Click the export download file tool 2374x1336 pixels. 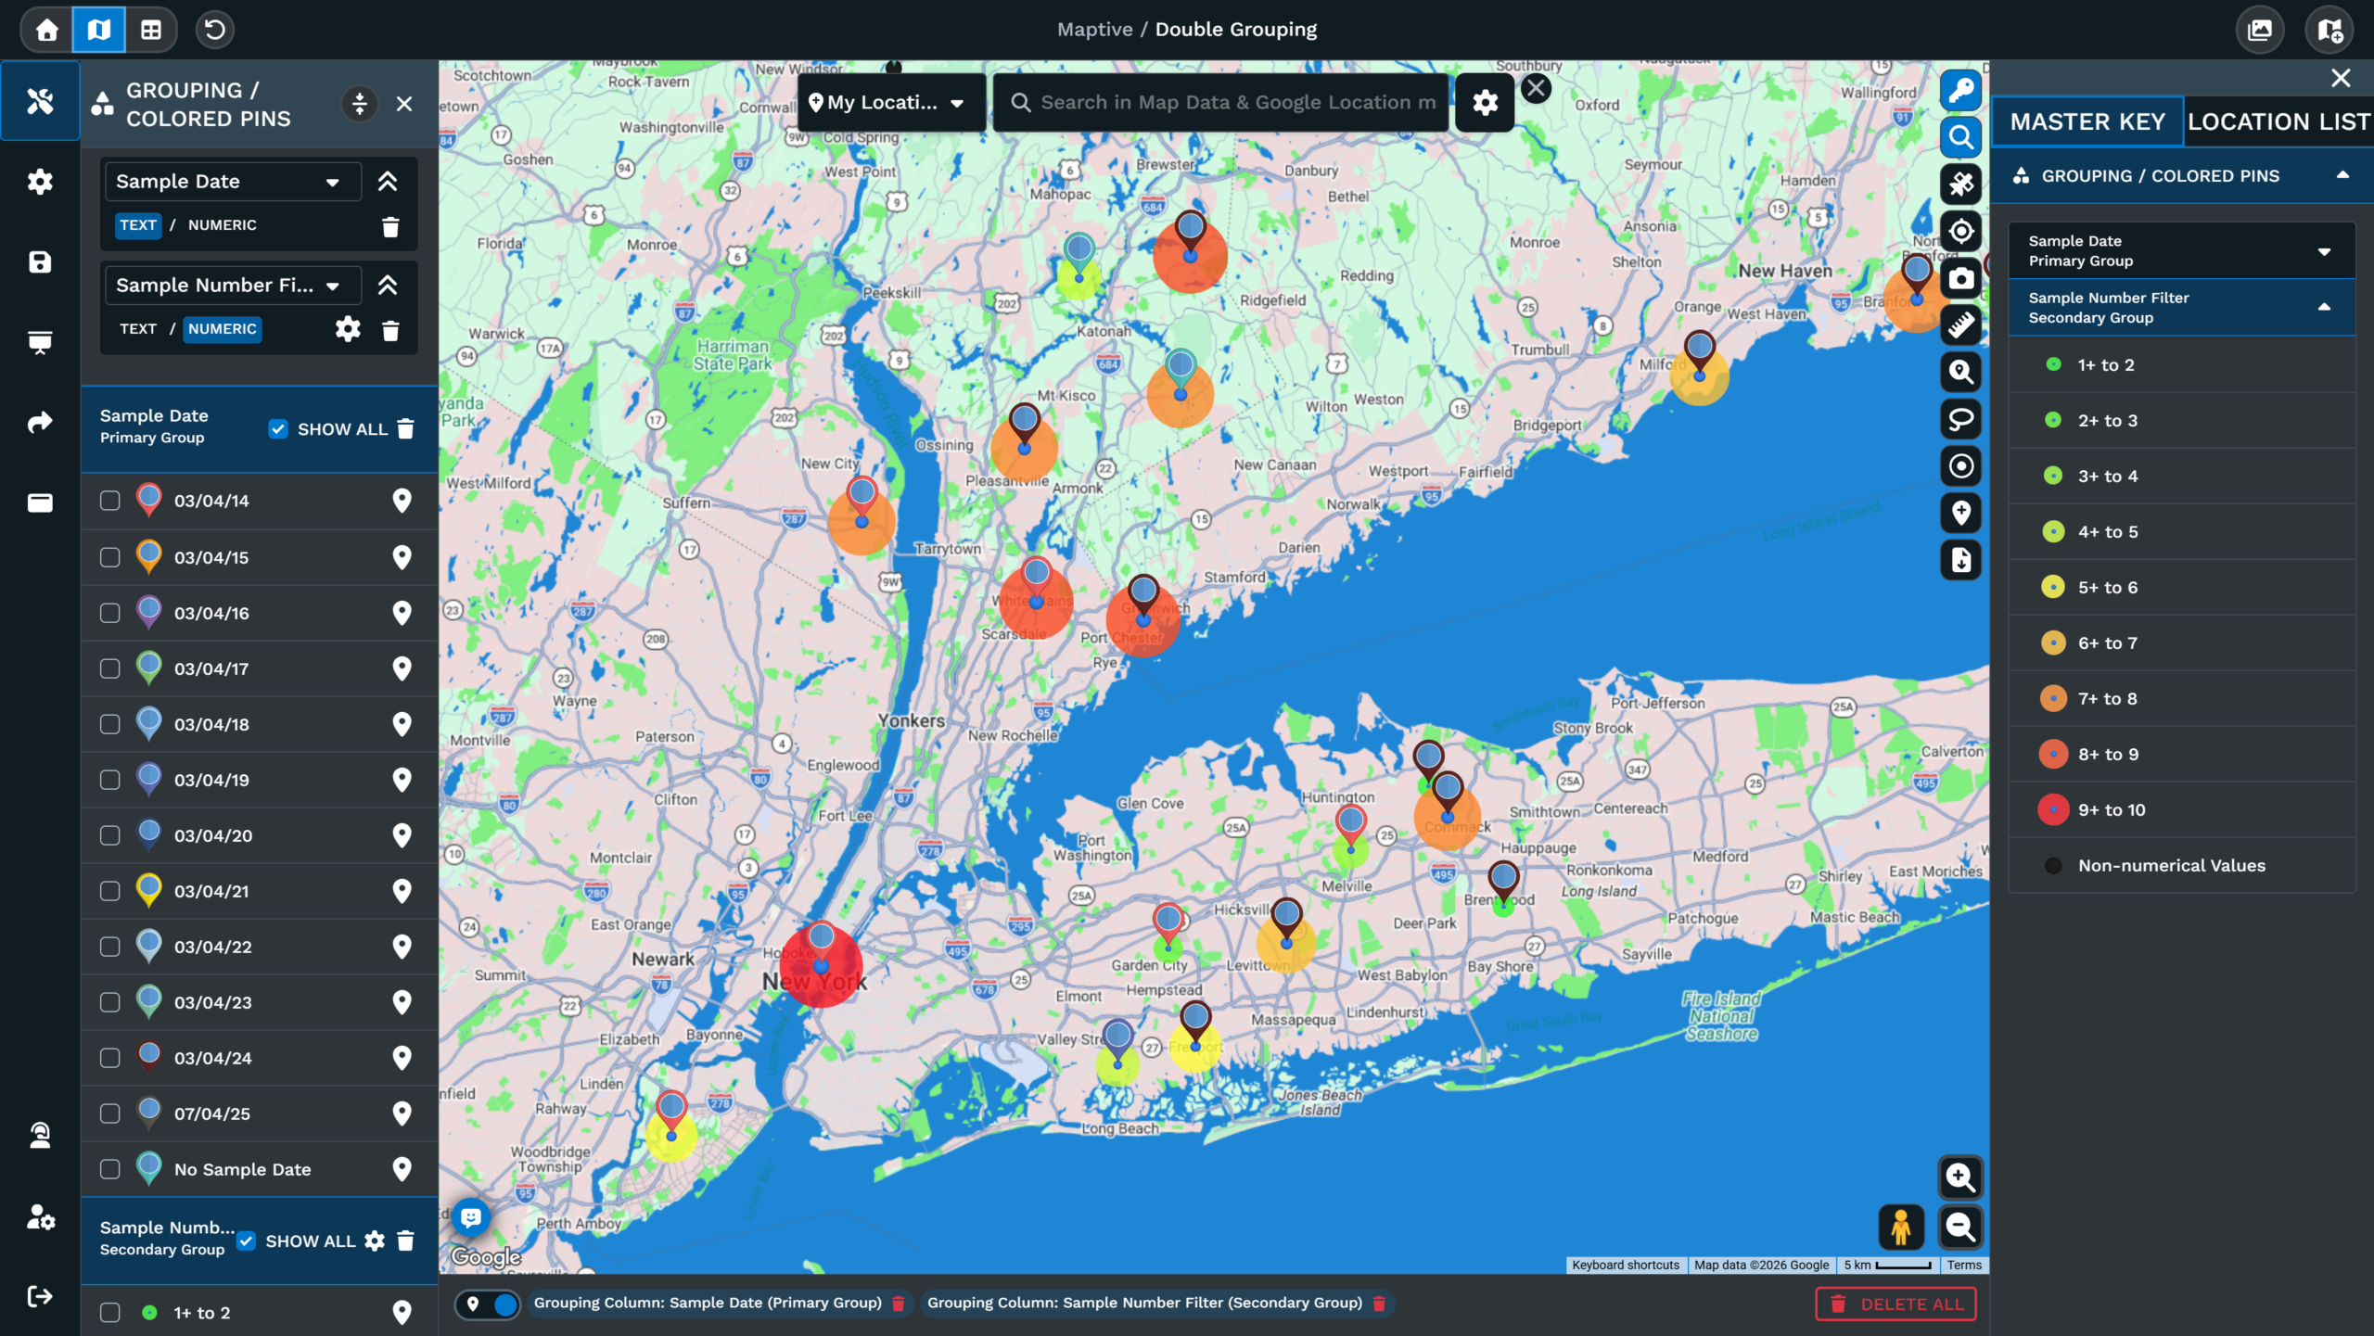click(x=1960, y=560)
